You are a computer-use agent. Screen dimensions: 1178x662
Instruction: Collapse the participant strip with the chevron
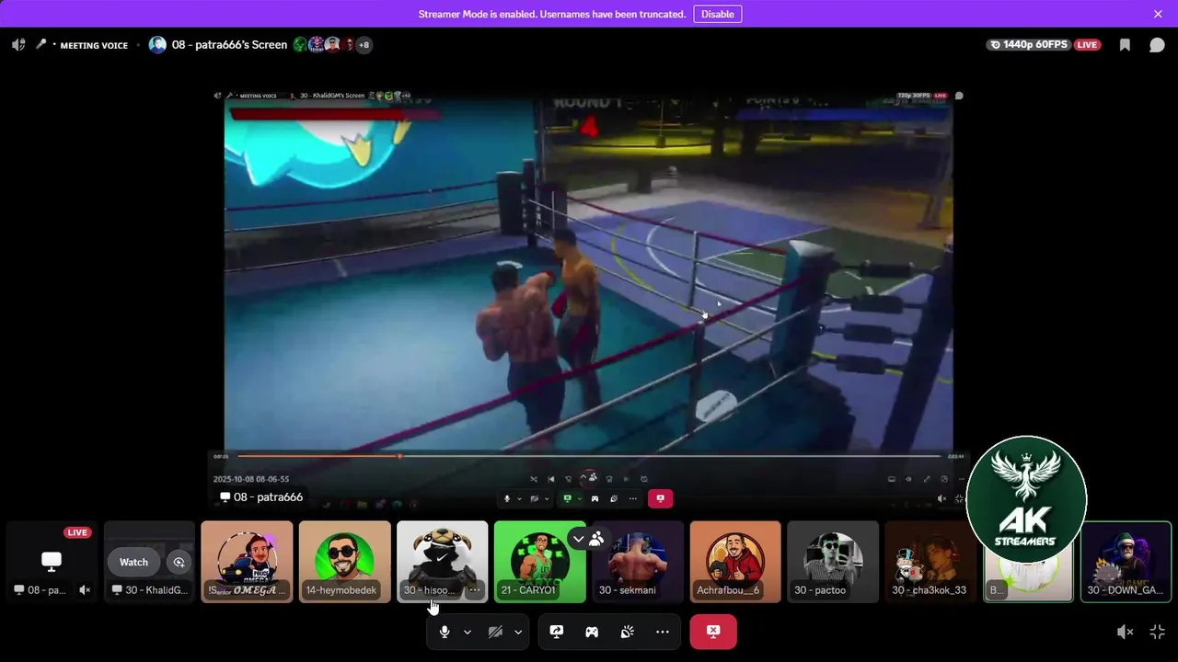point(578,539)
